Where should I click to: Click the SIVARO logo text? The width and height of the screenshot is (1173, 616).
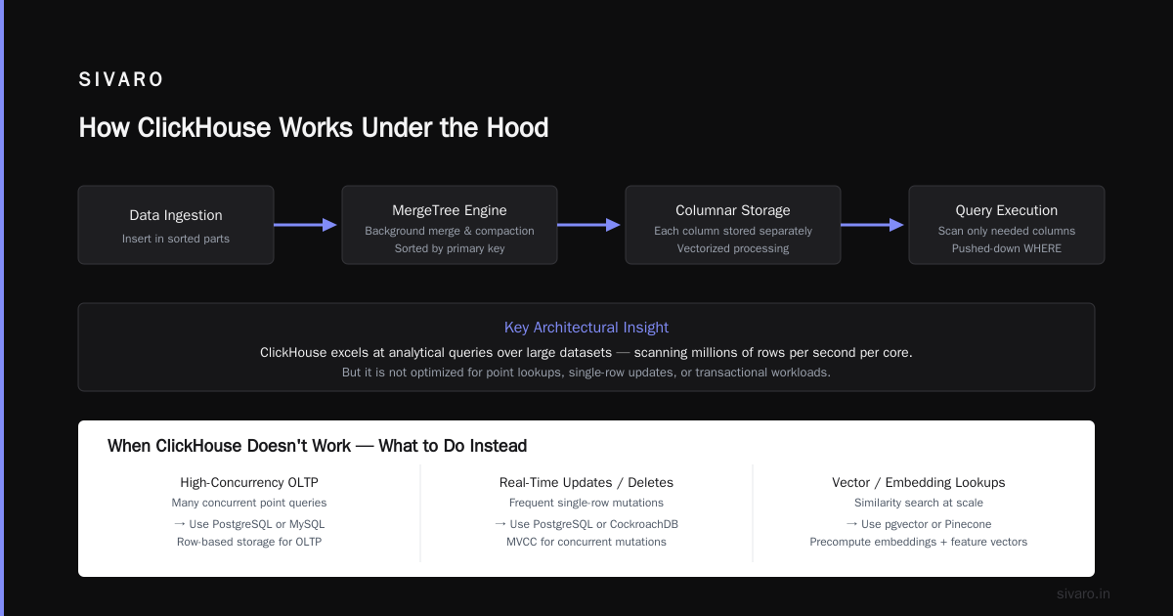[121, 80]
